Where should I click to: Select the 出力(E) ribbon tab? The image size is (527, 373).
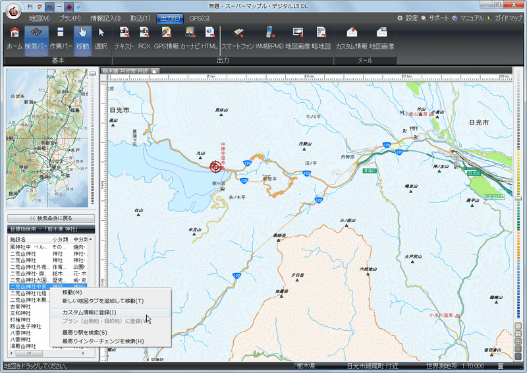(170, 18)
